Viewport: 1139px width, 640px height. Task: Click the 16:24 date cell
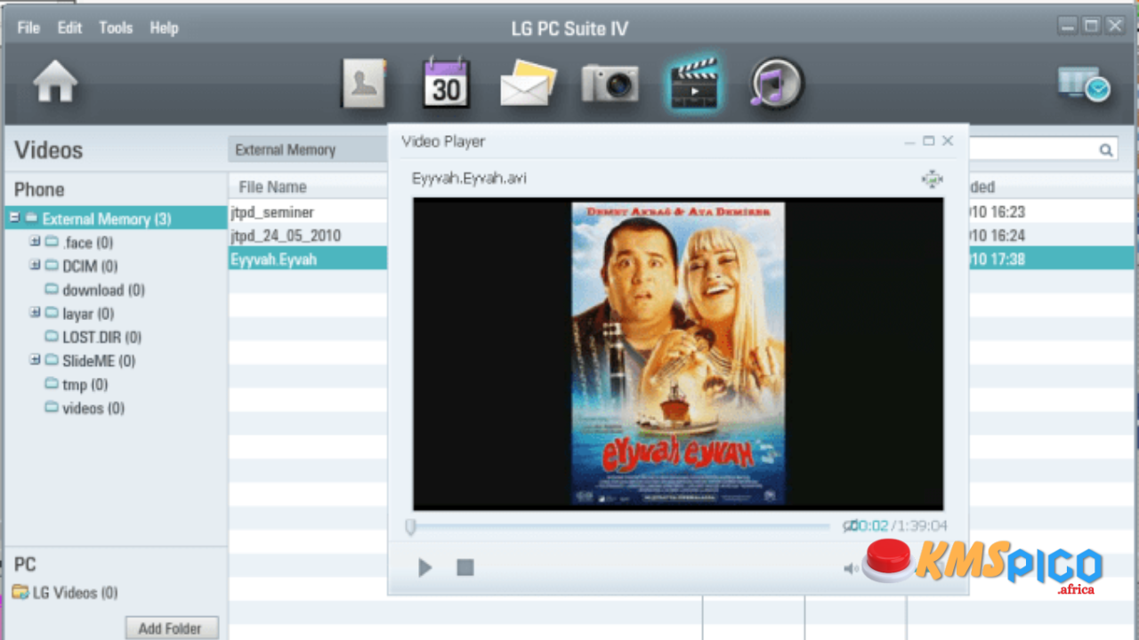click(x=997, y=236)
